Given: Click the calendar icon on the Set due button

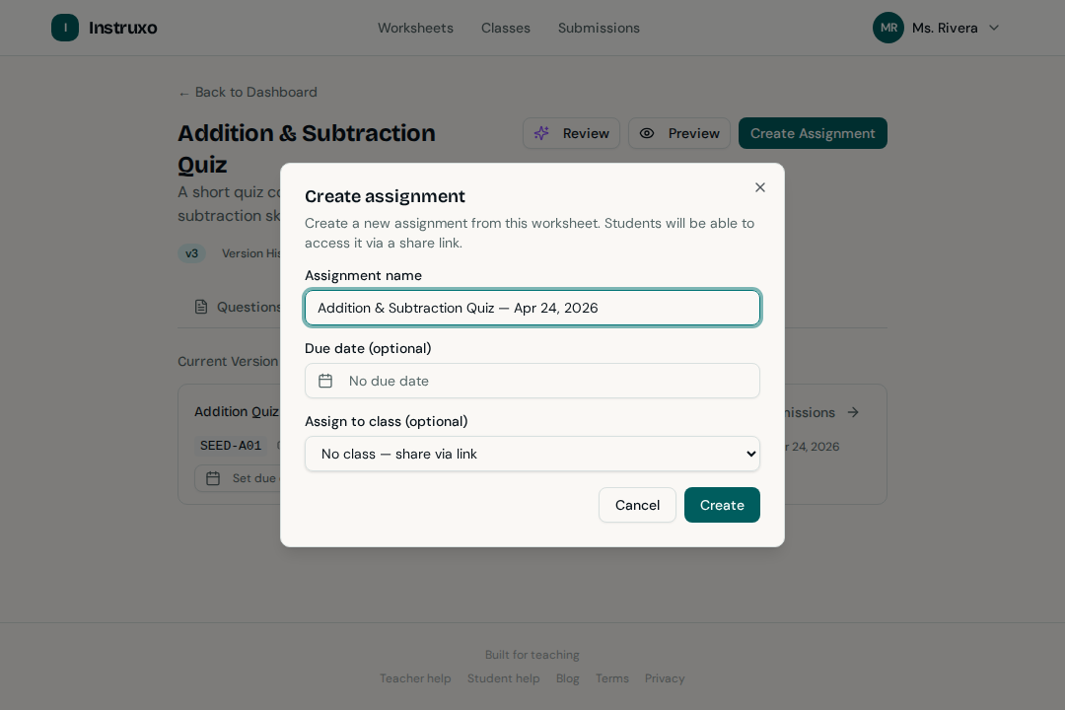Looking at the screenshot, I should [x=212, y=478].
